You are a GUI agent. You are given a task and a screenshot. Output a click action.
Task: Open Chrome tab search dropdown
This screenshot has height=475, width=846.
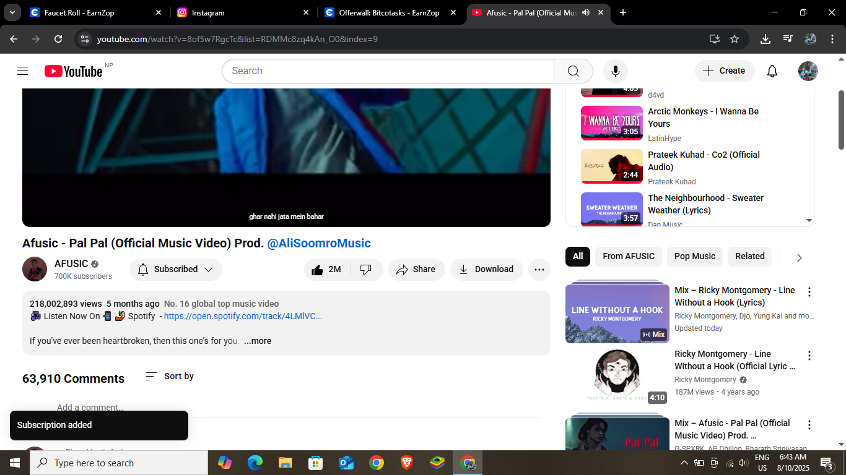[12, 12]
